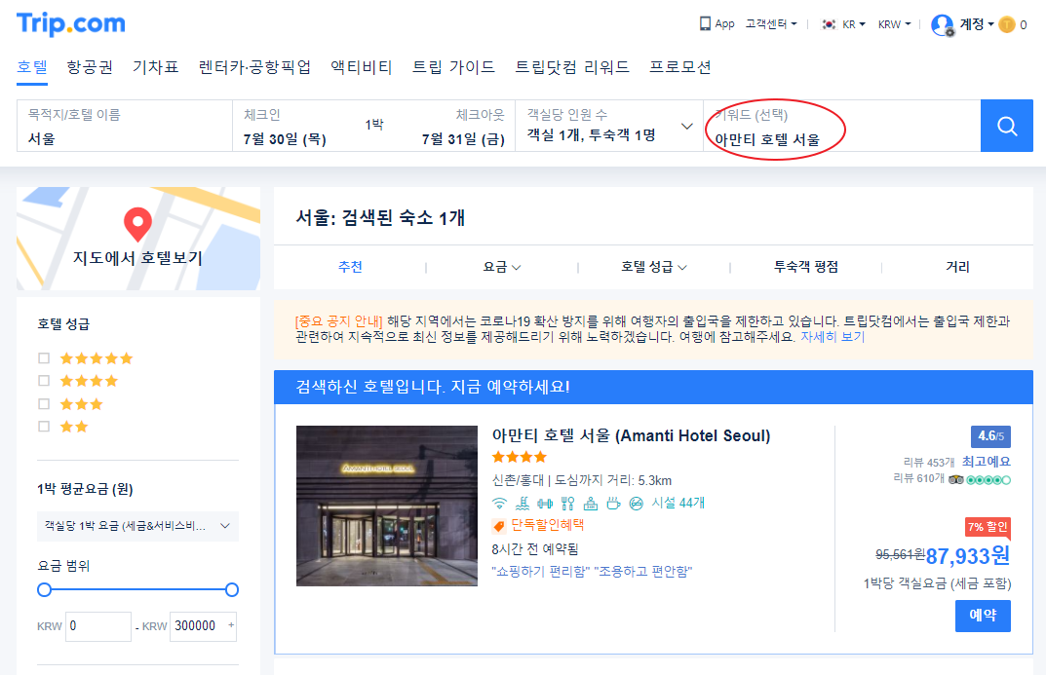
Task: Click the 4.6/5 rating badge
Action: [x=990, y=436]
